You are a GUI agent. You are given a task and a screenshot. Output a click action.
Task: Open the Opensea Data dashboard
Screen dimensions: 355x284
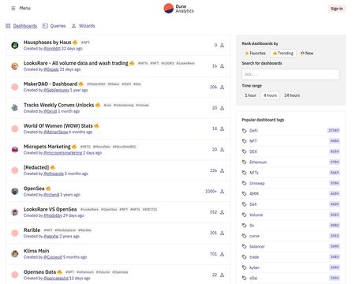tap(39, 272)
